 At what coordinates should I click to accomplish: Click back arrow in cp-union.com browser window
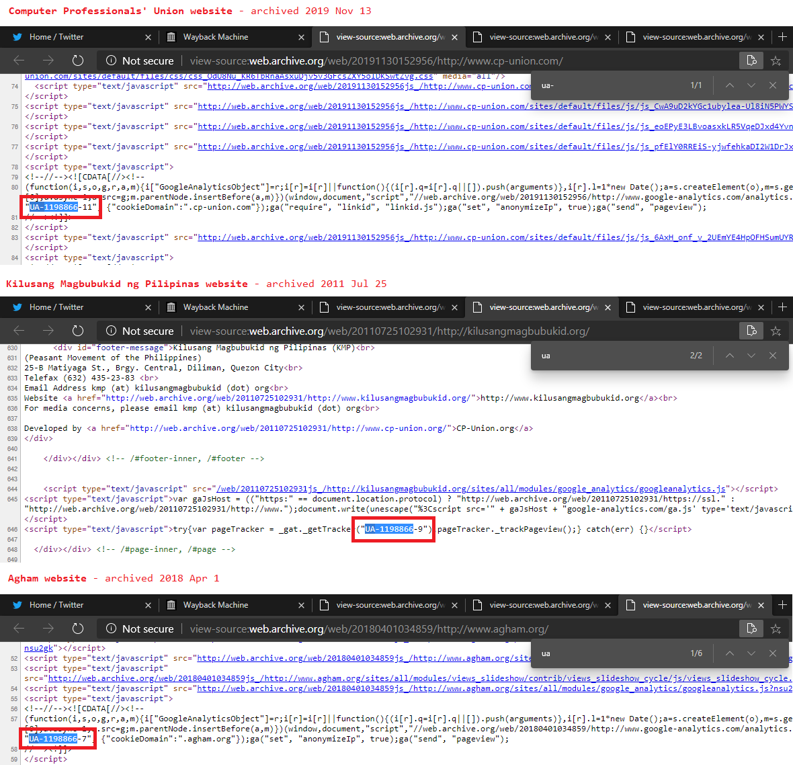(x=19, y=61)
